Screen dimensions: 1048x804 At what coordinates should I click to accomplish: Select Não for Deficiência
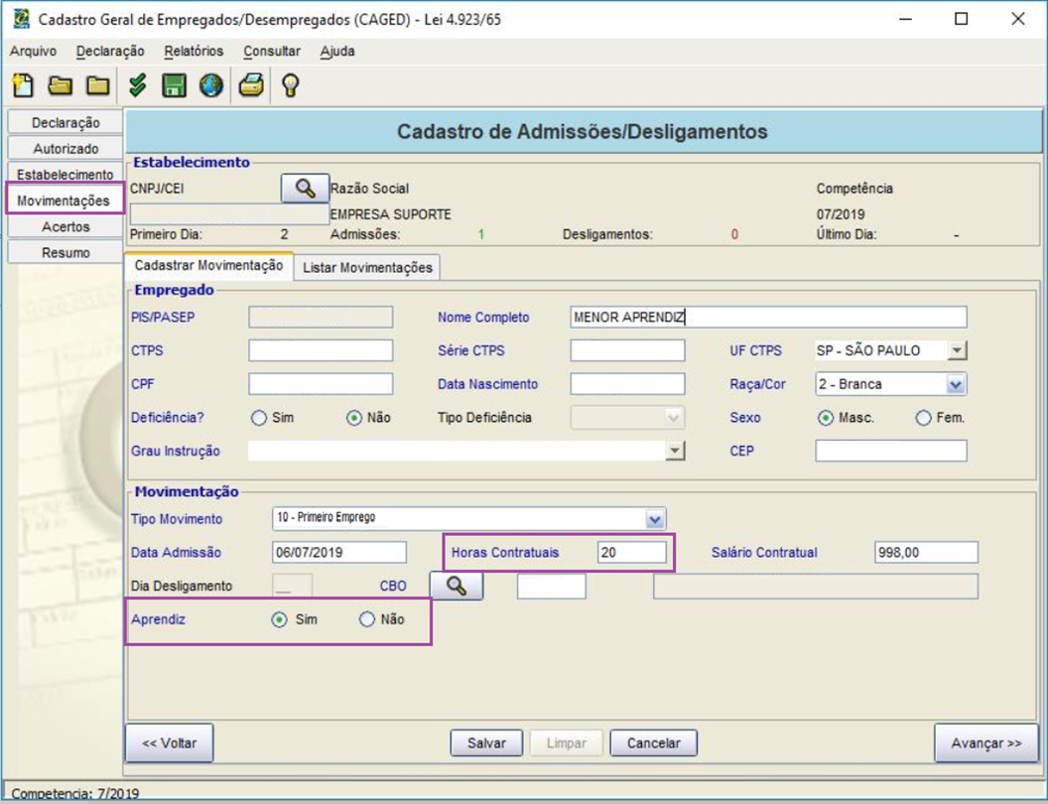pos(354,418)
